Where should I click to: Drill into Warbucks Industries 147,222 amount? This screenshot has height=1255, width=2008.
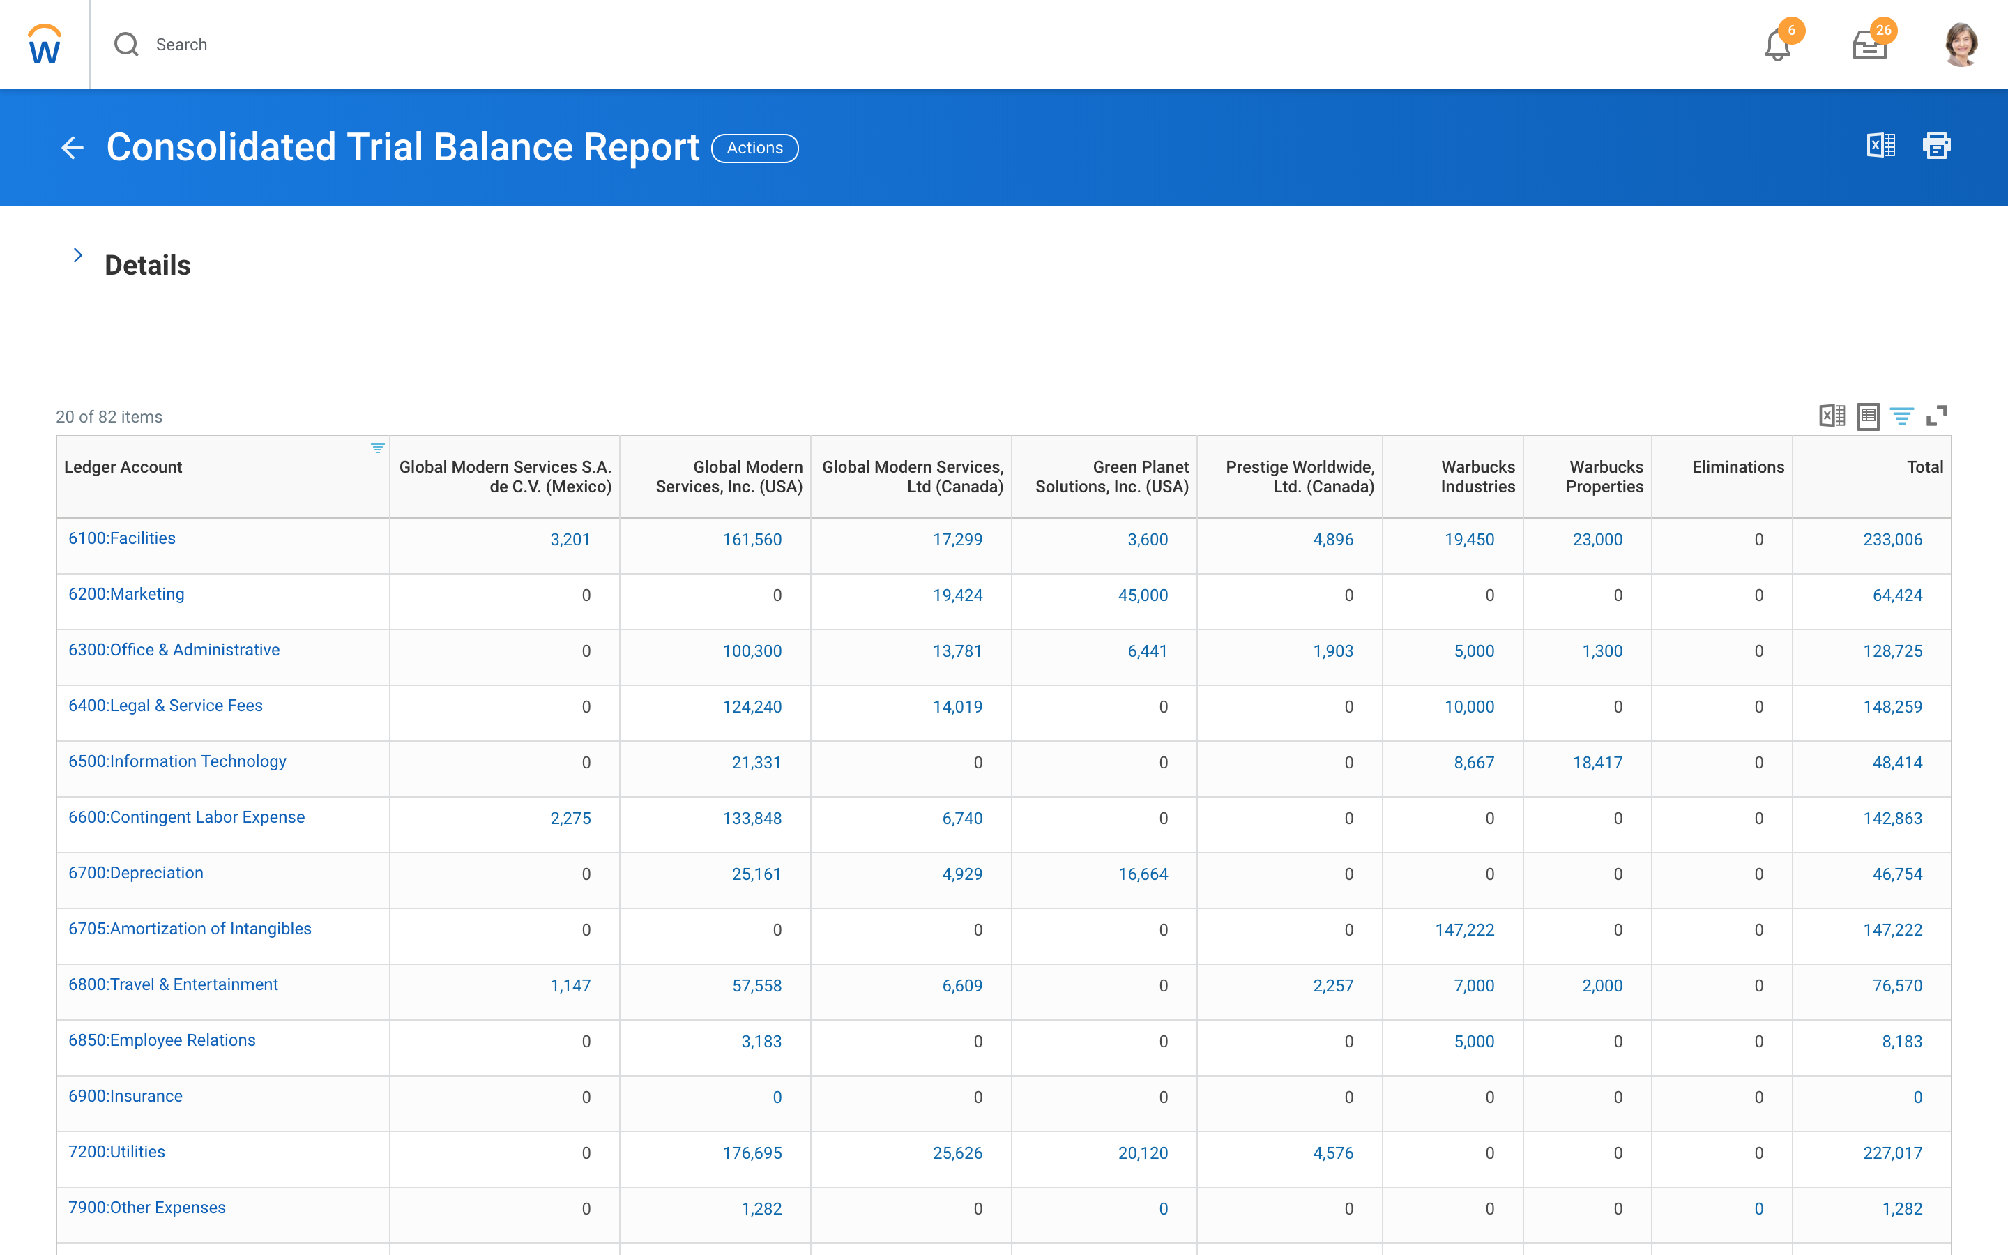[1464, 929]
